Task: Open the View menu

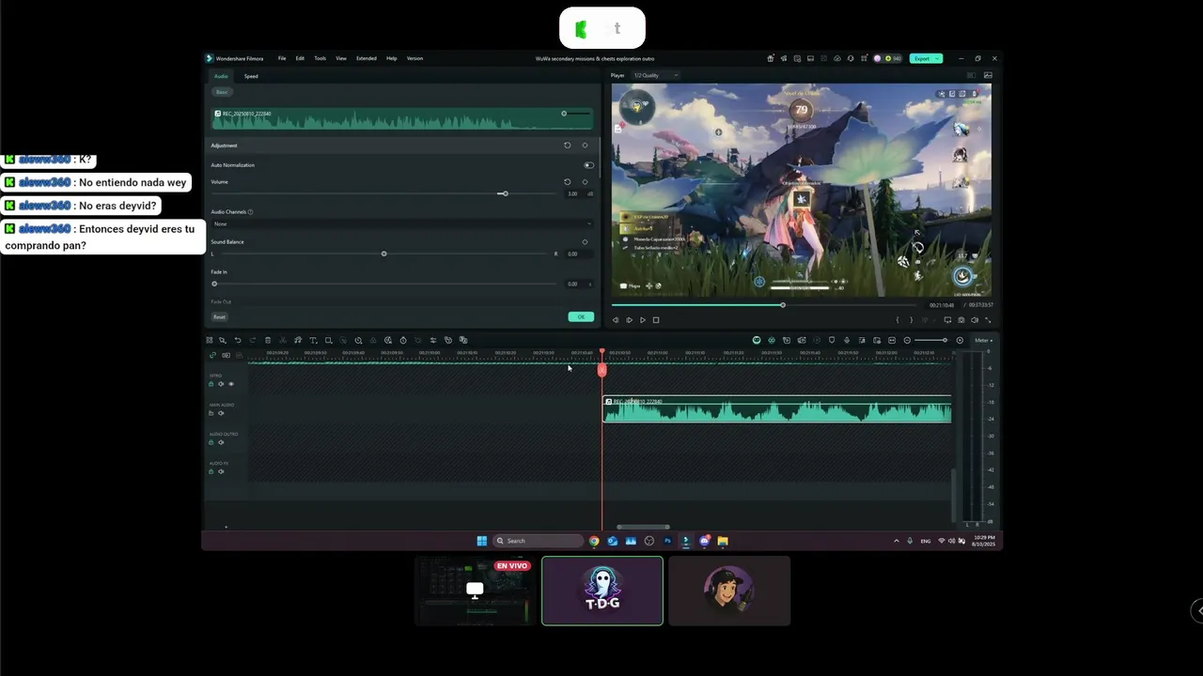Action: point(341,58)
